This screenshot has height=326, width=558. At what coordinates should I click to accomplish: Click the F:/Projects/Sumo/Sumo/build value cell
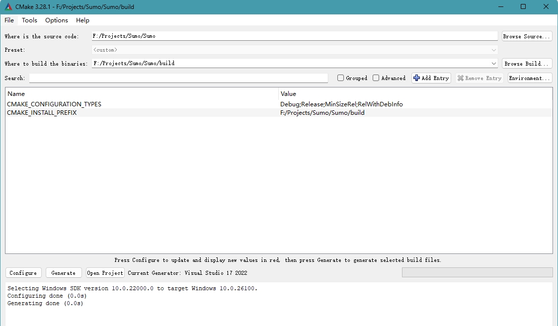(322, 113)
